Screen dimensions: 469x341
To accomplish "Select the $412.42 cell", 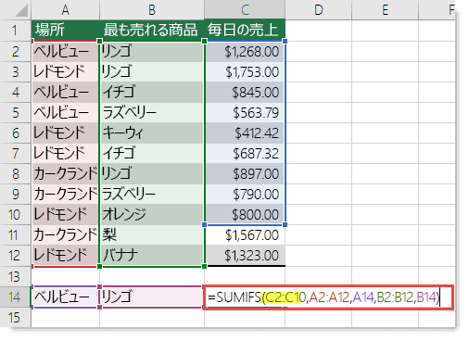I will (245, 133).
